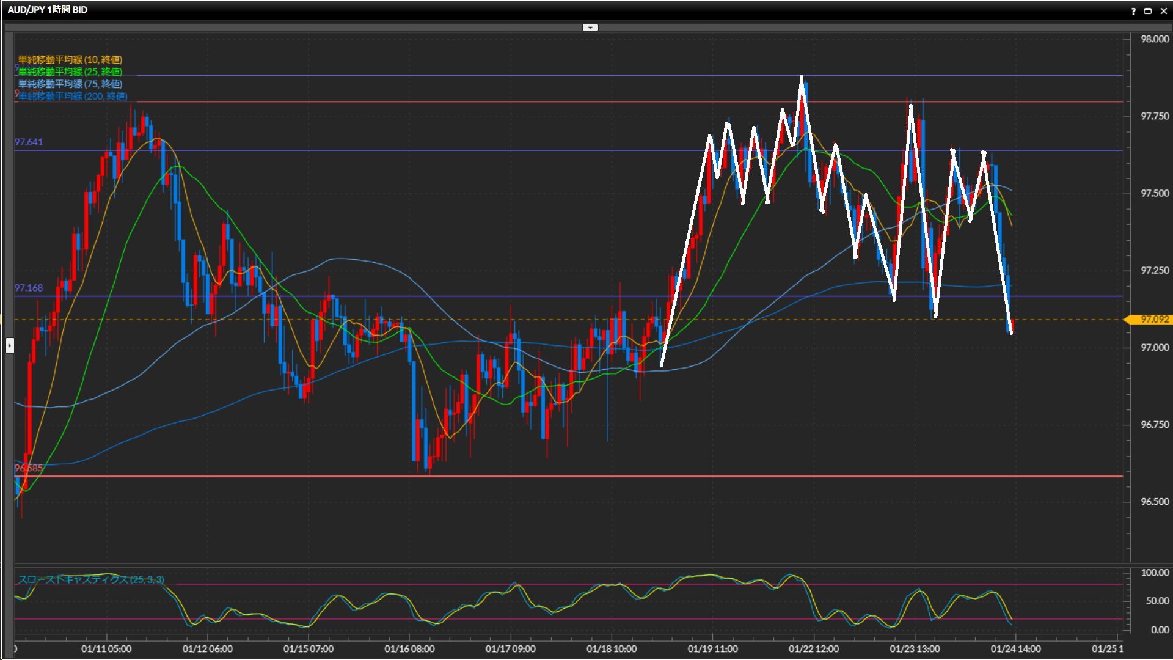The width and height of the screenshot is (1173, 660).
Task: Select the SMA 10 indicator label
Action: coord(70,59)
